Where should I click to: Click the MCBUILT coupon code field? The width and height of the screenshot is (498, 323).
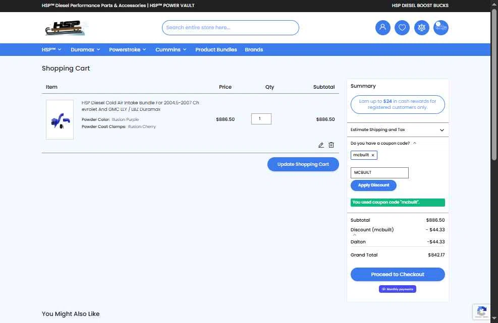379,173
